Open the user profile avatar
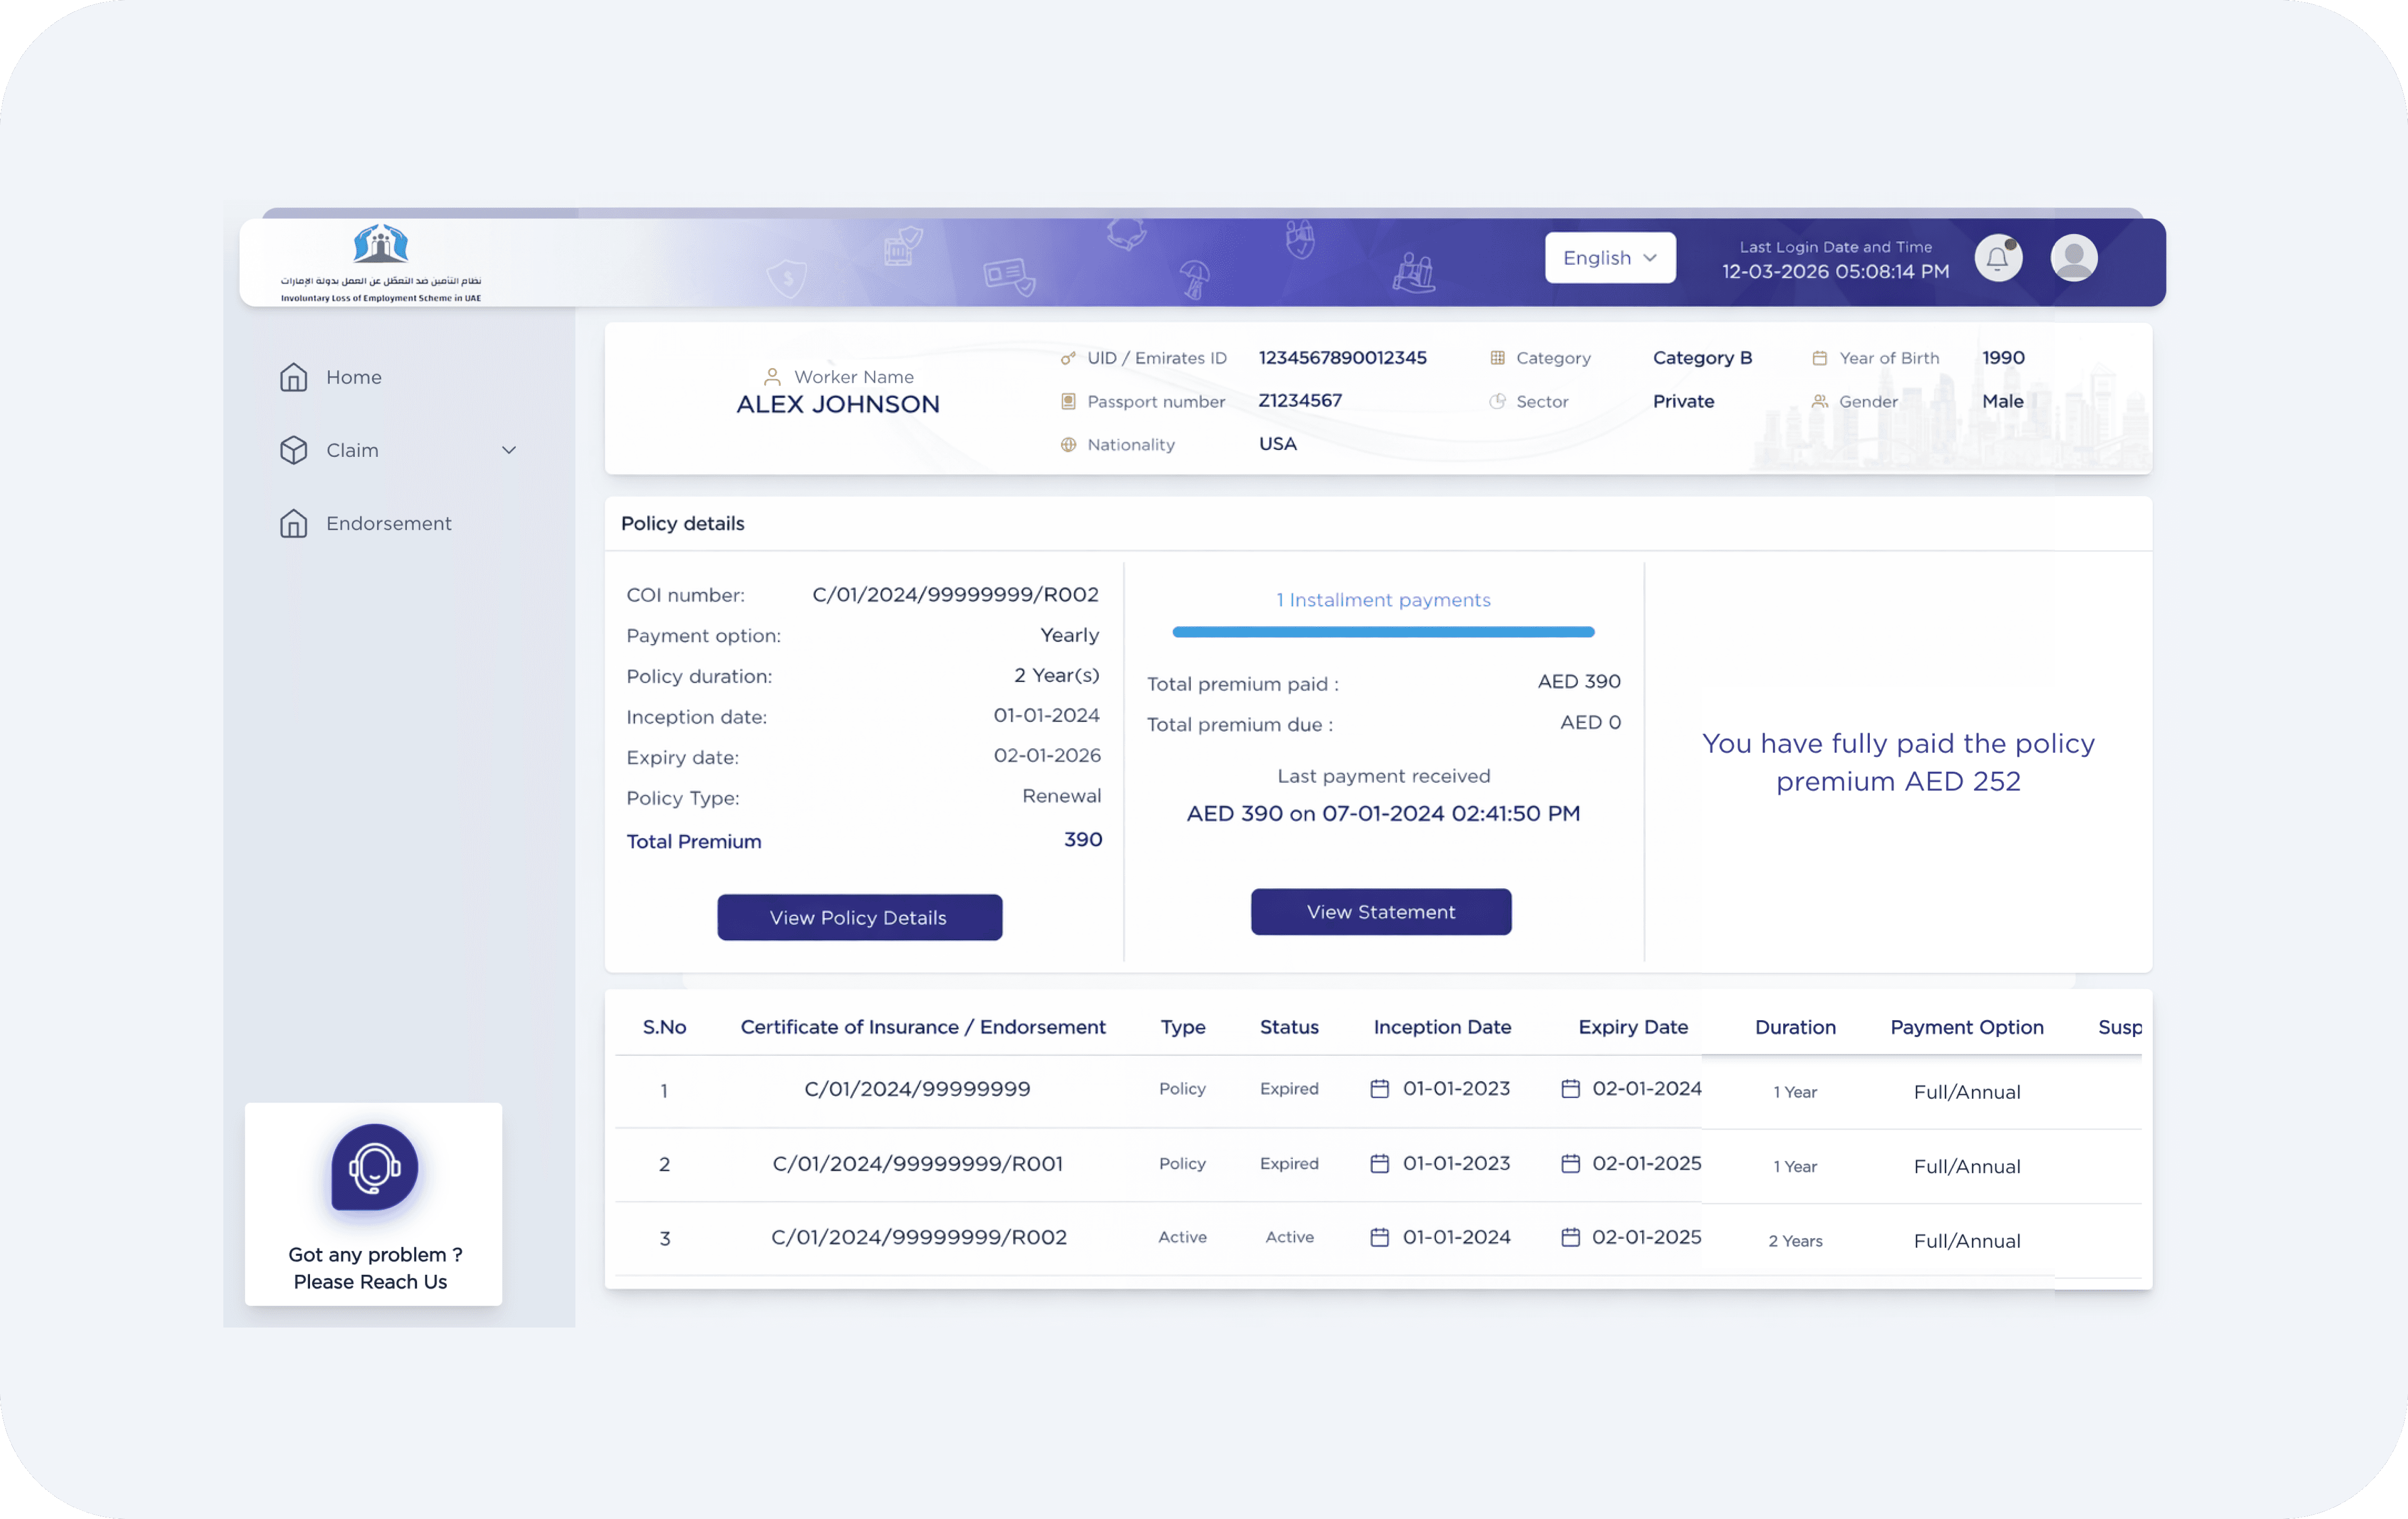Image resolution: width=2408 pixels, height=1519 pixels. pos(2073,259)
